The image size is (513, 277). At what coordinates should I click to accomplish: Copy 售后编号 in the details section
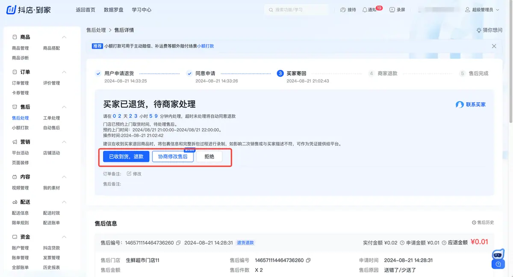(308, 260)
